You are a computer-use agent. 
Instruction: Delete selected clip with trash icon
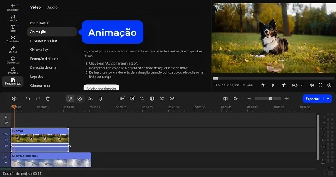pyautogui.click(x=48, y=99)
